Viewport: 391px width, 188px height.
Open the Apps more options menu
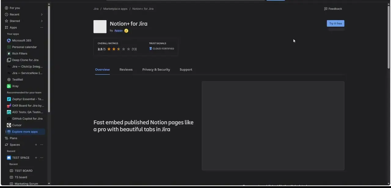(42, 27)
